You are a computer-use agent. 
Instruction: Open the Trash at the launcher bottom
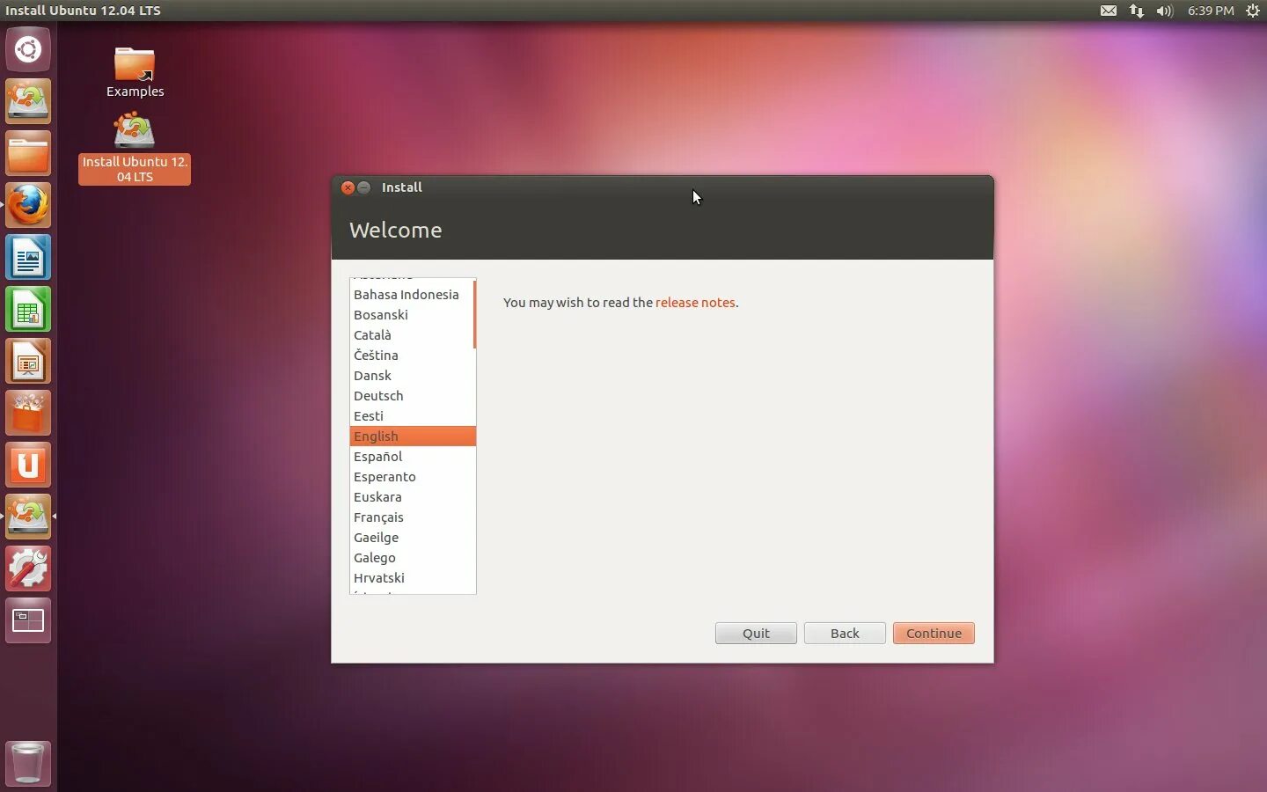pyautogui.click(x=28, y=763)
